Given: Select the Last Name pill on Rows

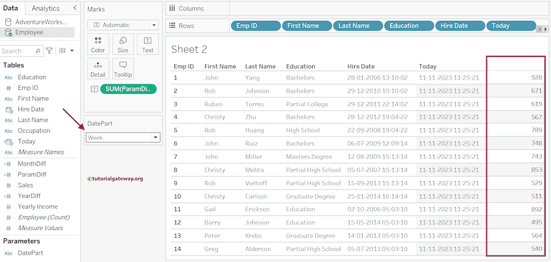Looking at the screenshot, I should pos(358,26).
